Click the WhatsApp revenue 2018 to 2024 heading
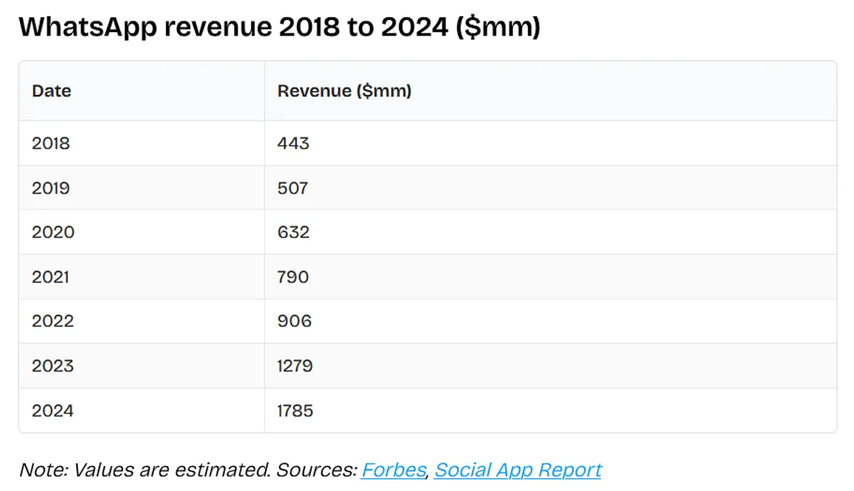 (280, 27)
